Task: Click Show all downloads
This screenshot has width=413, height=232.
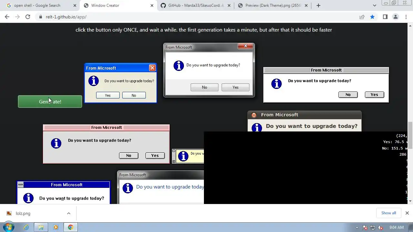Action: [x=388, y=213]
